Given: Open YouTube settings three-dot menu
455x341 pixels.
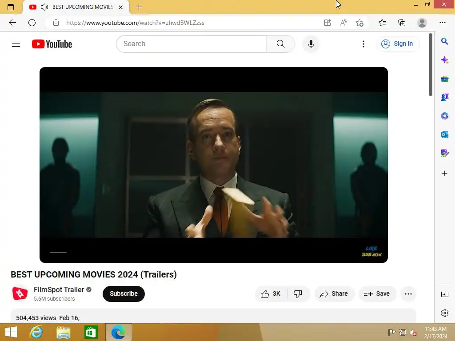Looking at the screenshot, I should [x=363, y=44].
